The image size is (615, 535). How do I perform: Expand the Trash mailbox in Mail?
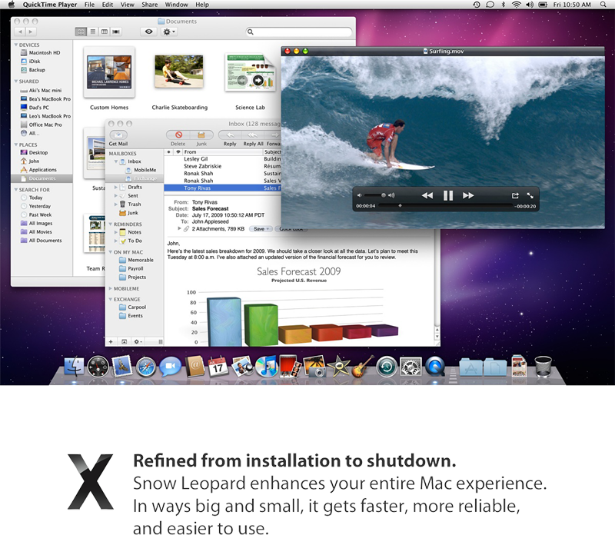pos(116,204)
